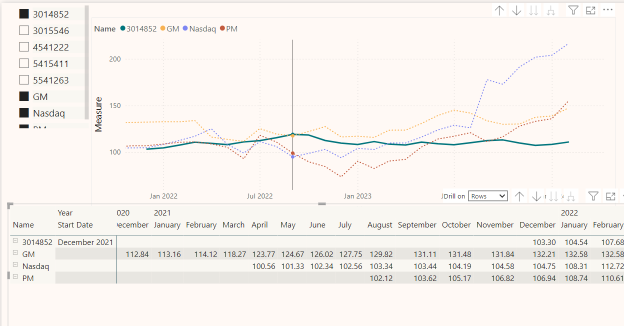
Task: Collapse the Nasdaq row in the matrix
Action: click(15, 265)
